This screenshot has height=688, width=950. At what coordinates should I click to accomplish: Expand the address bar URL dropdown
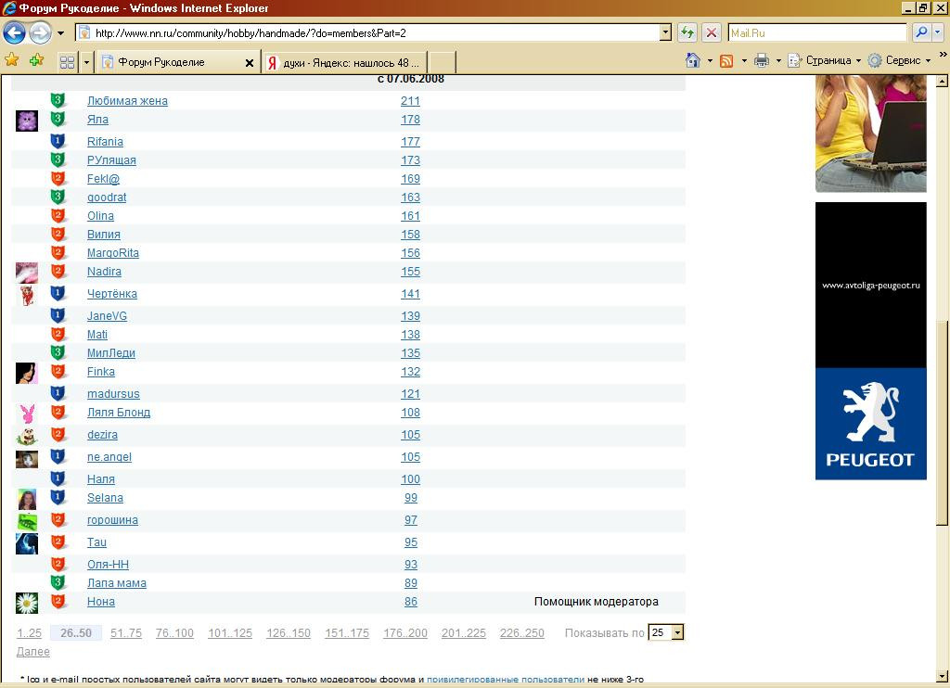coord(665,32)
